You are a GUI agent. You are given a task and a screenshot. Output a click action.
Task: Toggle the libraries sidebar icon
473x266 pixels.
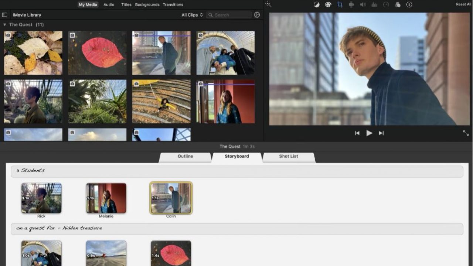4,15
